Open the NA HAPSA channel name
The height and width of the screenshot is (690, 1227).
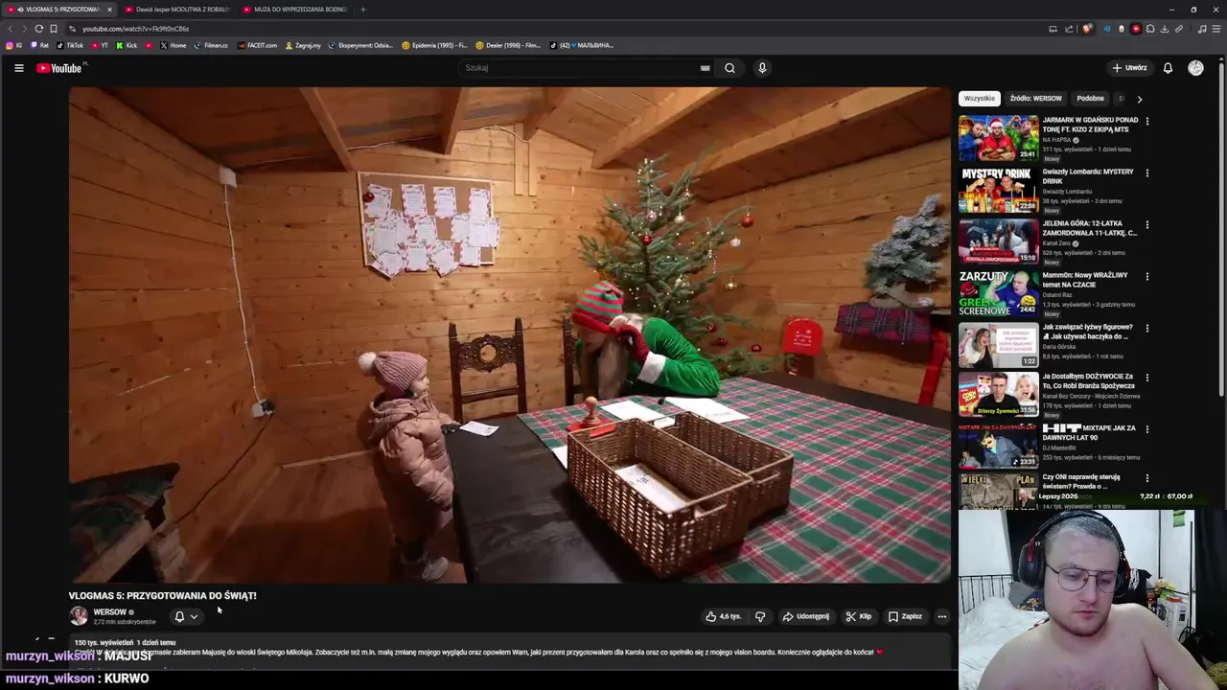click(x=1056, y=140)
